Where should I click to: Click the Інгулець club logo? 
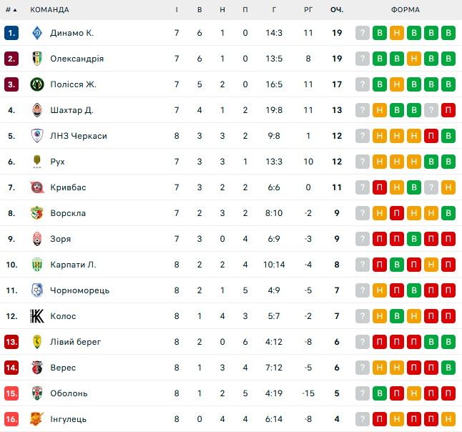tap(37, 419)
